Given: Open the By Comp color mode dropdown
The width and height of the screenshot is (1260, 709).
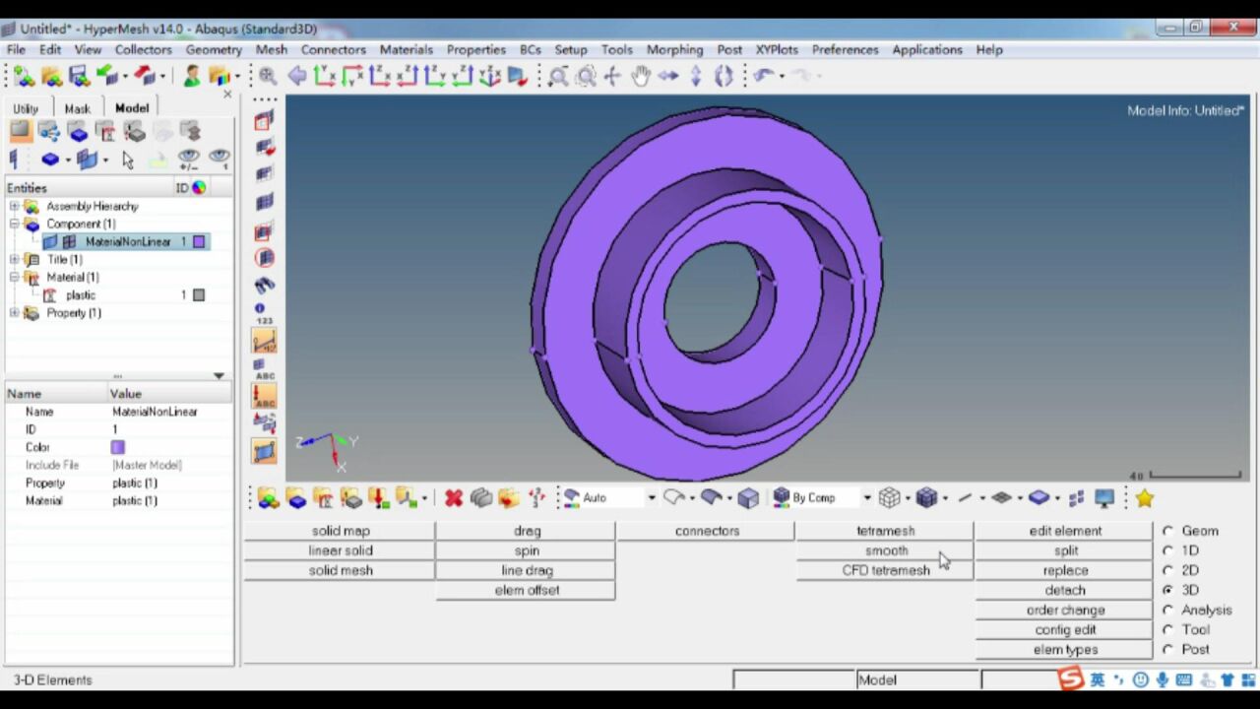Looking at the screenshot, I should coord(866,498).
